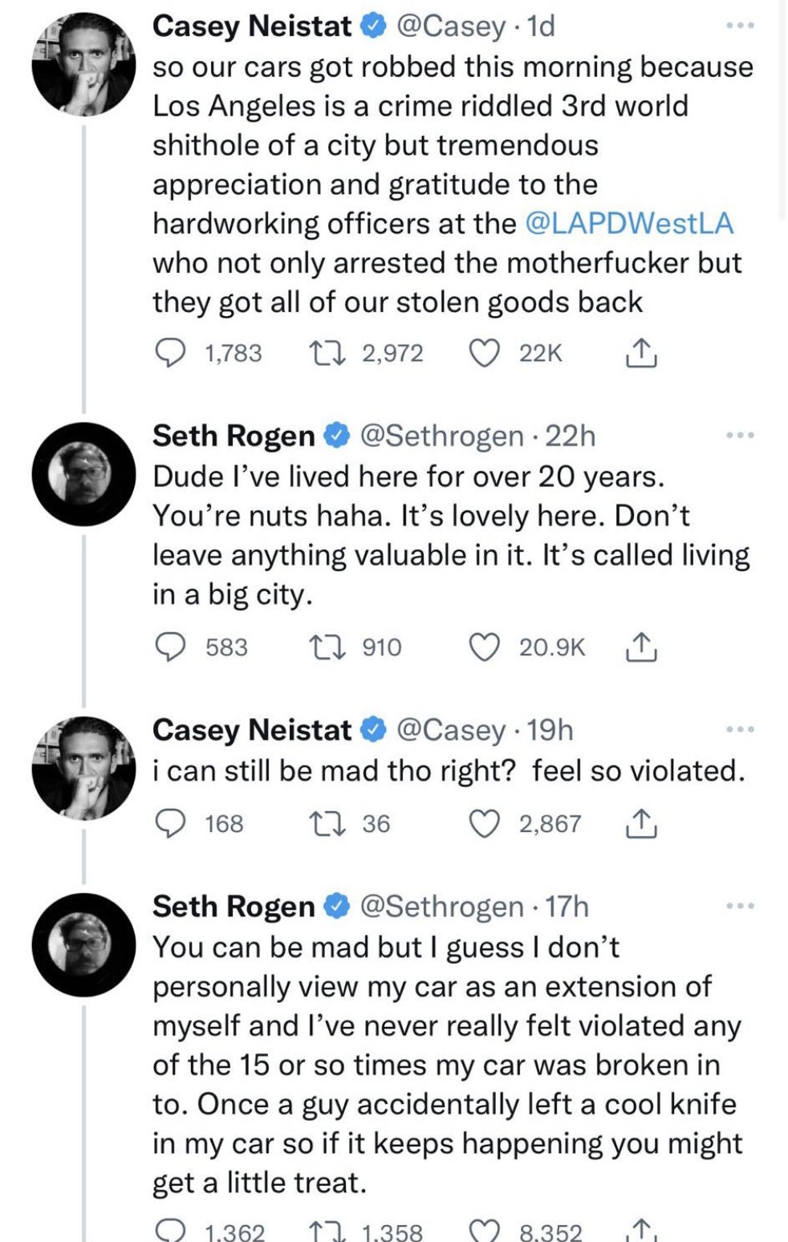
Task: Like Seth Rogen's tweet with 20.9K likes
Action: 484,647
